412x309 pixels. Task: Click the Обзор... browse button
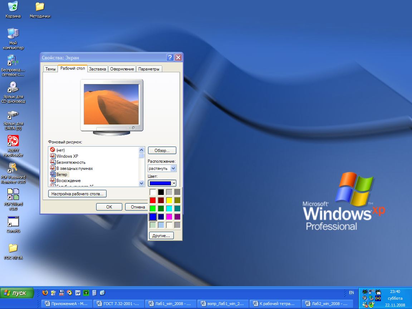coord(162,151)
